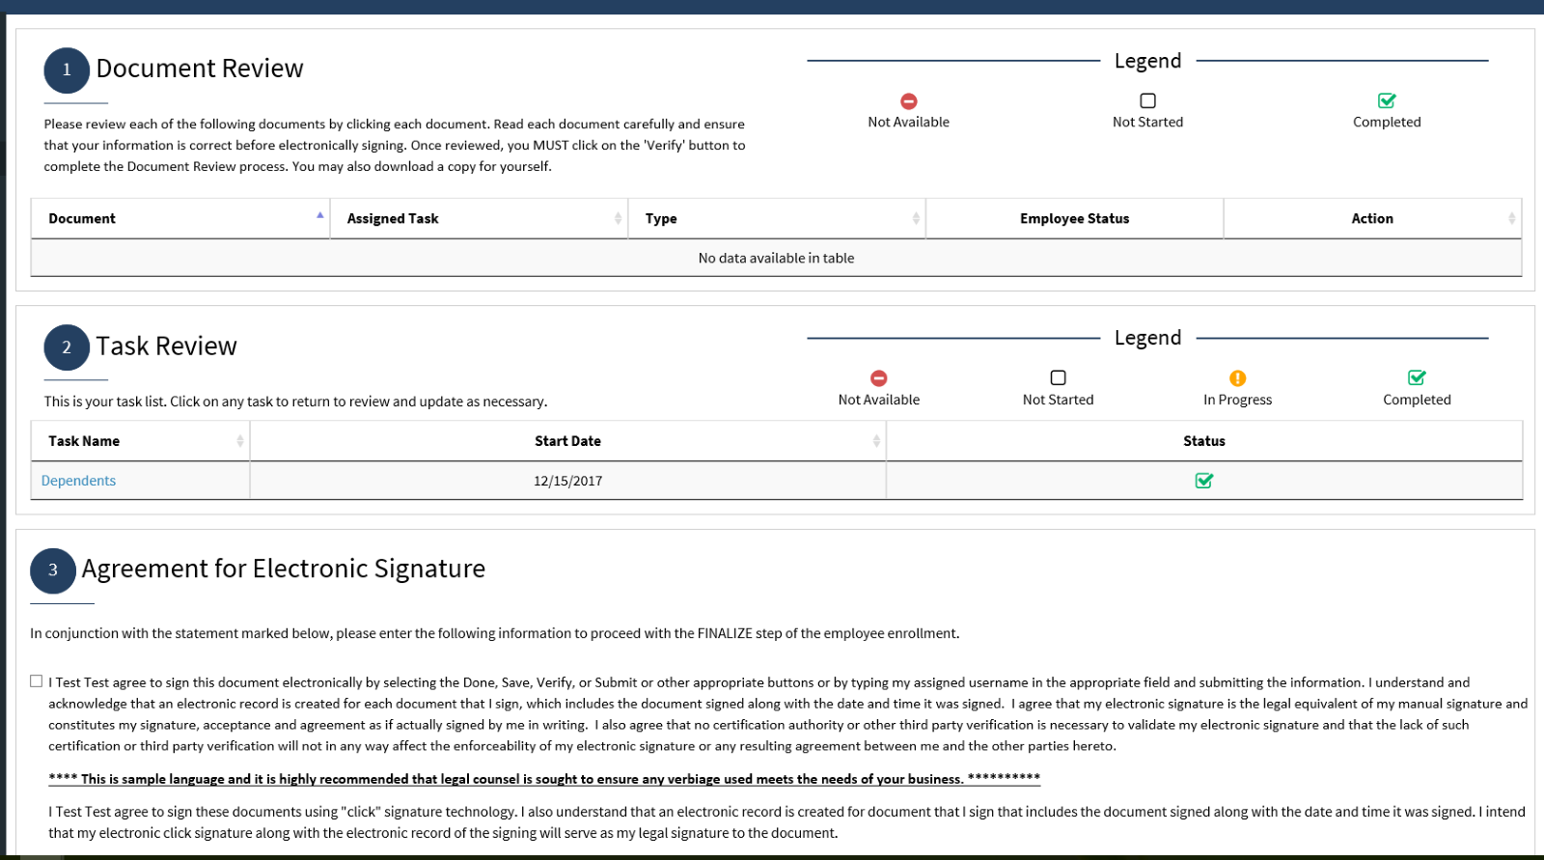This screenshot has width=1544, height=860.
Task: Click the Document Review heading
Action: (200, 69)
